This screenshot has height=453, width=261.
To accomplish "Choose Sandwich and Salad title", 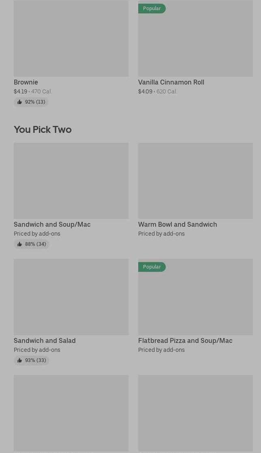I will point(45,340).
